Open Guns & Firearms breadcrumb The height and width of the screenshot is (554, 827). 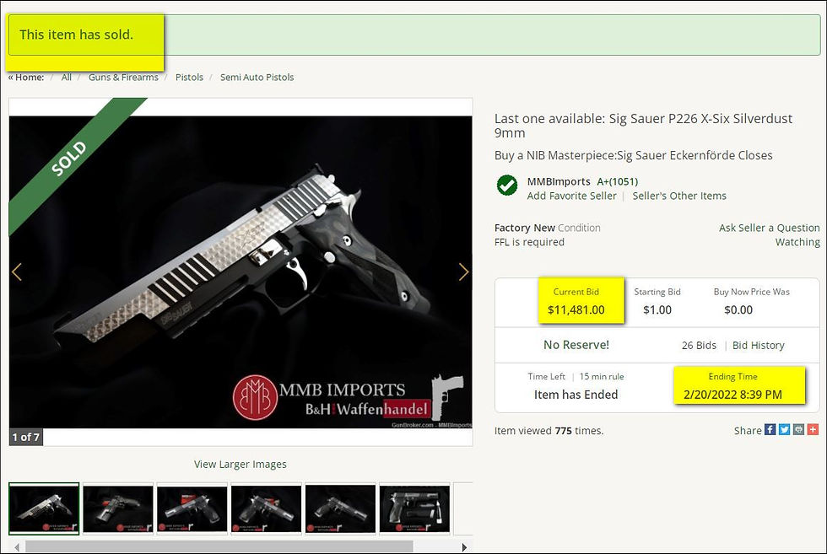123,77
